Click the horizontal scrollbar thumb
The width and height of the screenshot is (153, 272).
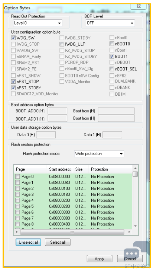[x=72, y=232]
